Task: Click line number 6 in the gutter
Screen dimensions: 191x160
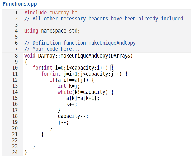Action: pos(16,43)
